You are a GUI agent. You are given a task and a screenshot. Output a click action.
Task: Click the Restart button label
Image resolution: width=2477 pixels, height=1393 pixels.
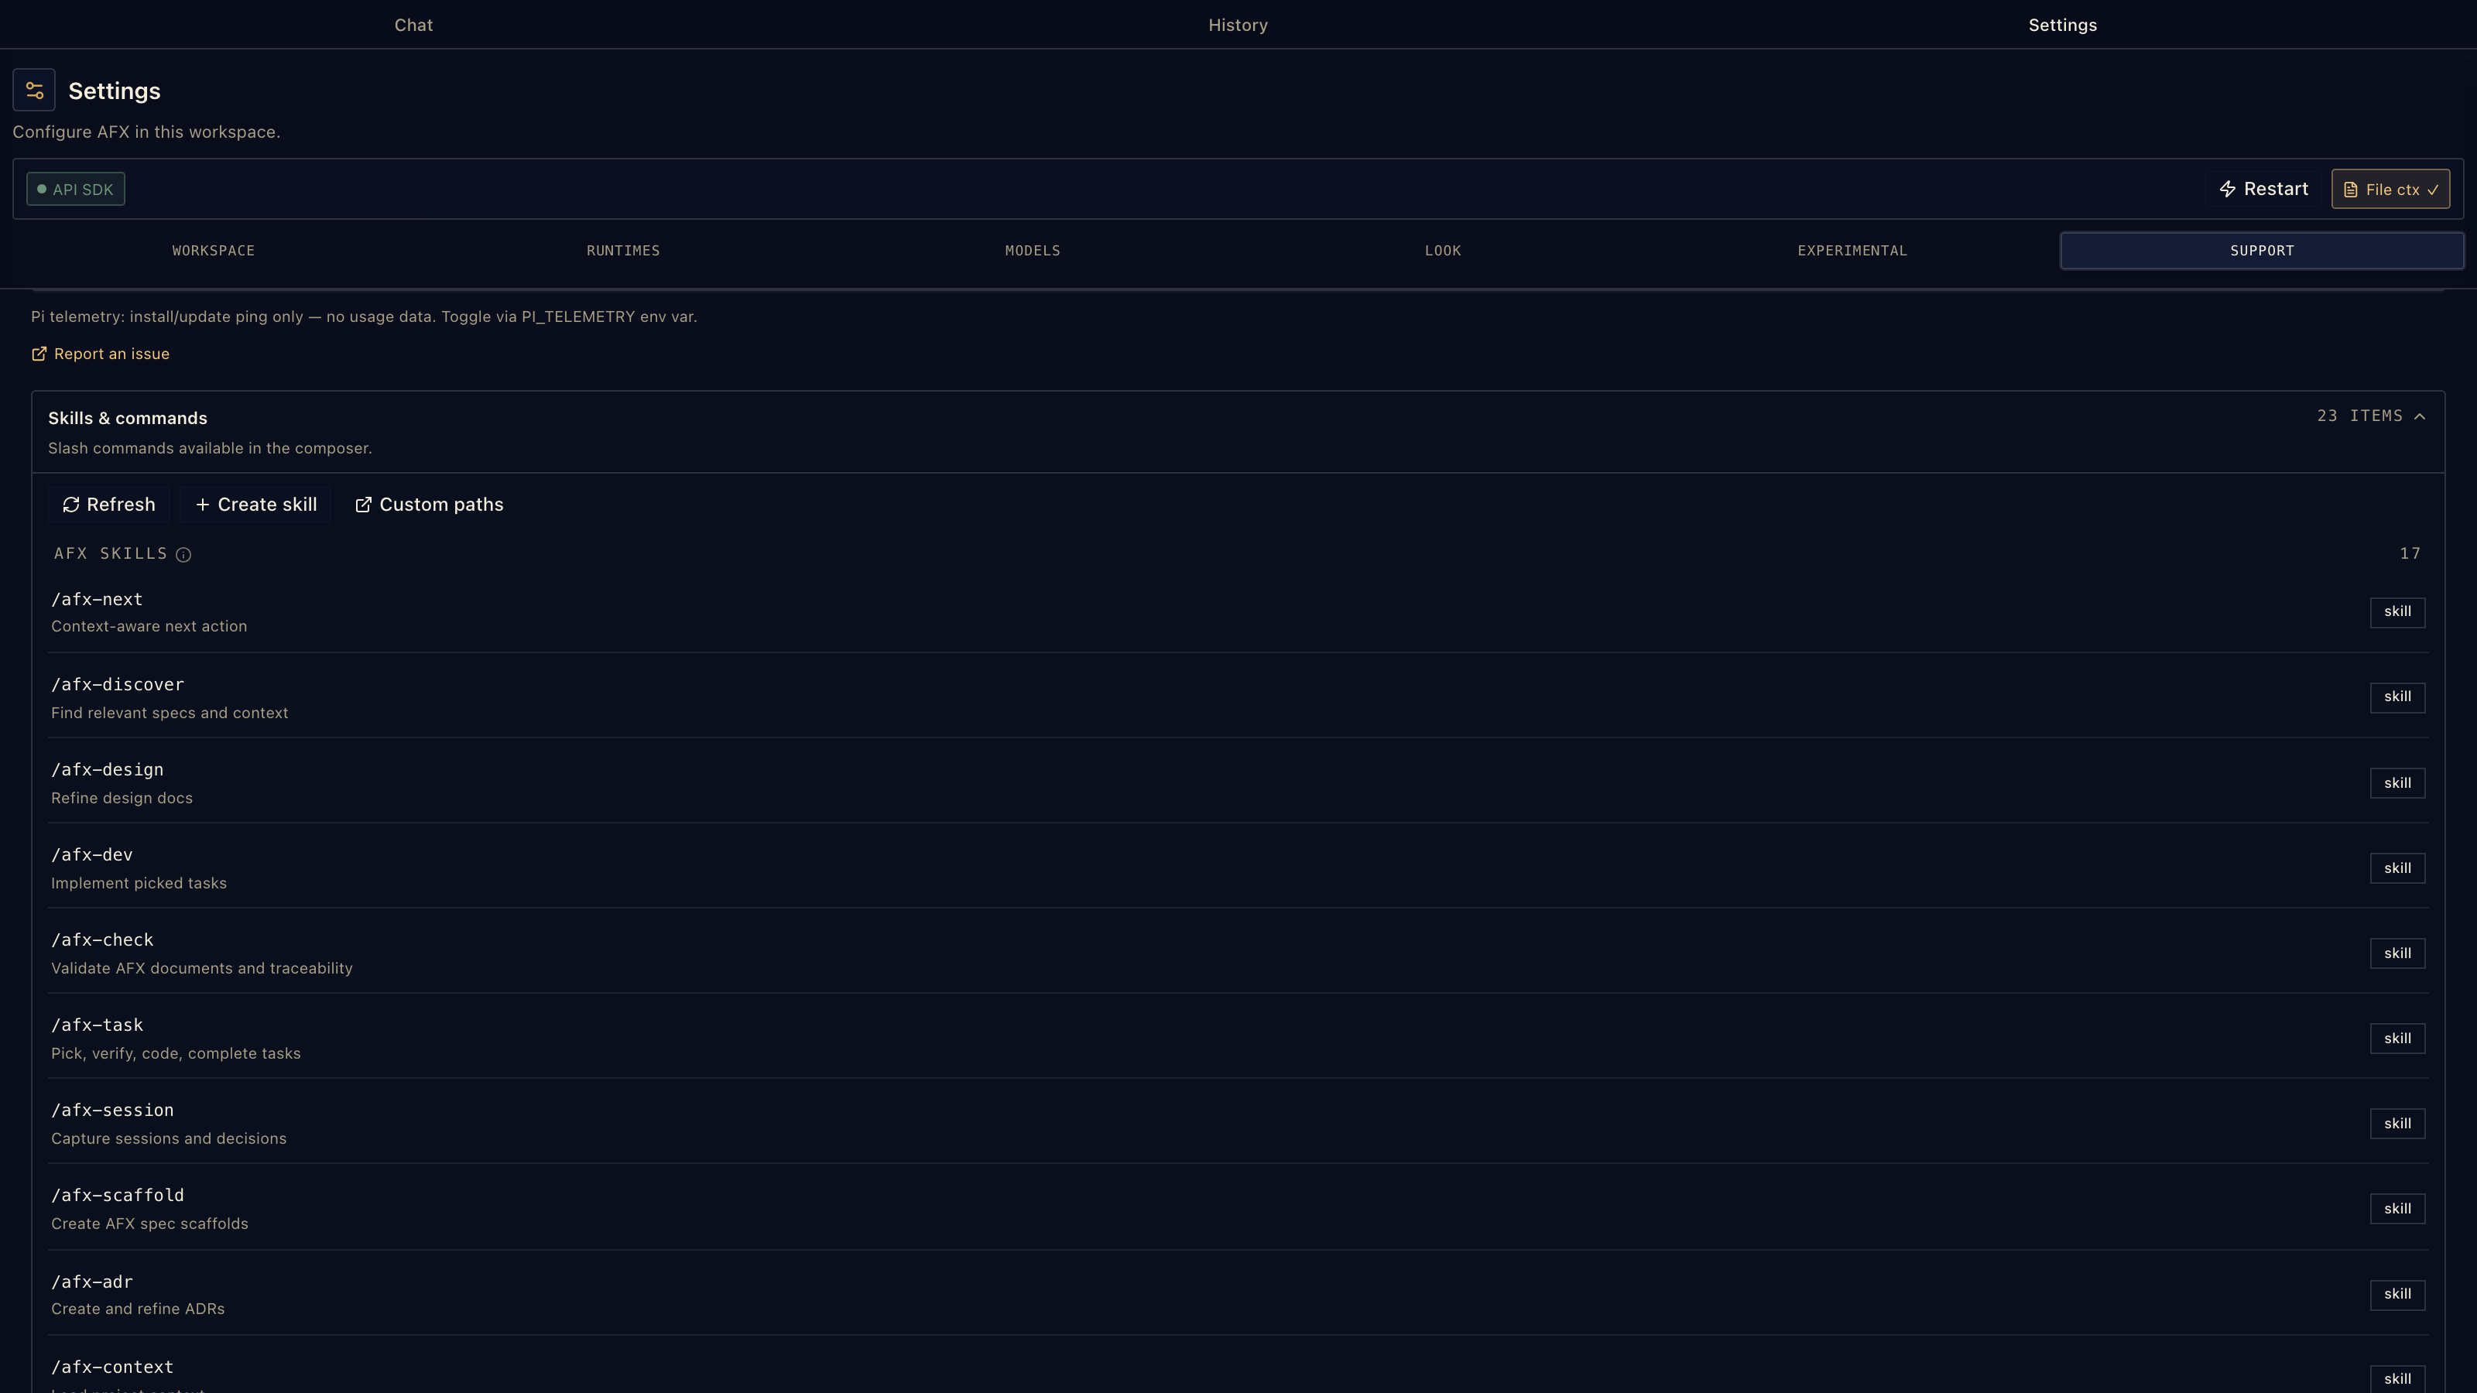click(2276, 190)
